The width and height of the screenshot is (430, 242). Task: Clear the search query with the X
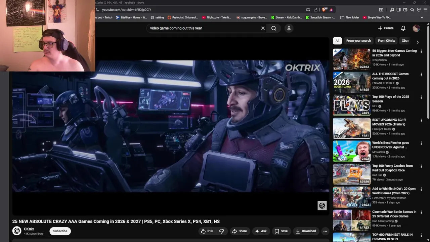pyautogui.click(x=263, y=28)
